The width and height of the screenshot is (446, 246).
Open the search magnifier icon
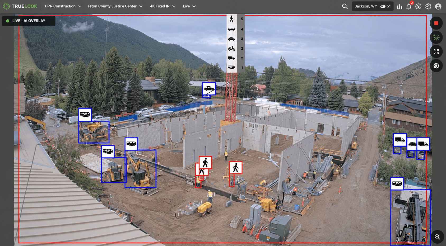345,6
